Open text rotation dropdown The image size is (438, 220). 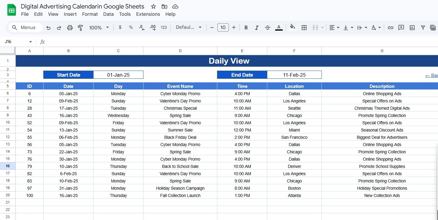click(376, 28)
